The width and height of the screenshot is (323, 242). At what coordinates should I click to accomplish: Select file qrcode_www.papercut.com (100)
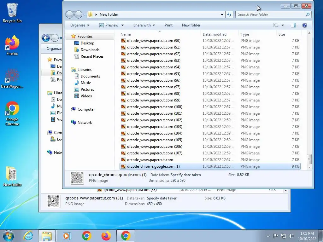pyautogui.click(x=210, y=107)
